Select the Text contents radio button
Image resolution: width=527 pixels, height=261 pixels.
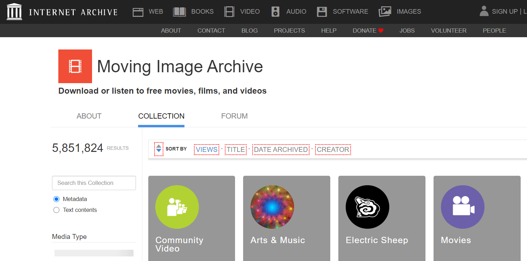coord(56,210)
